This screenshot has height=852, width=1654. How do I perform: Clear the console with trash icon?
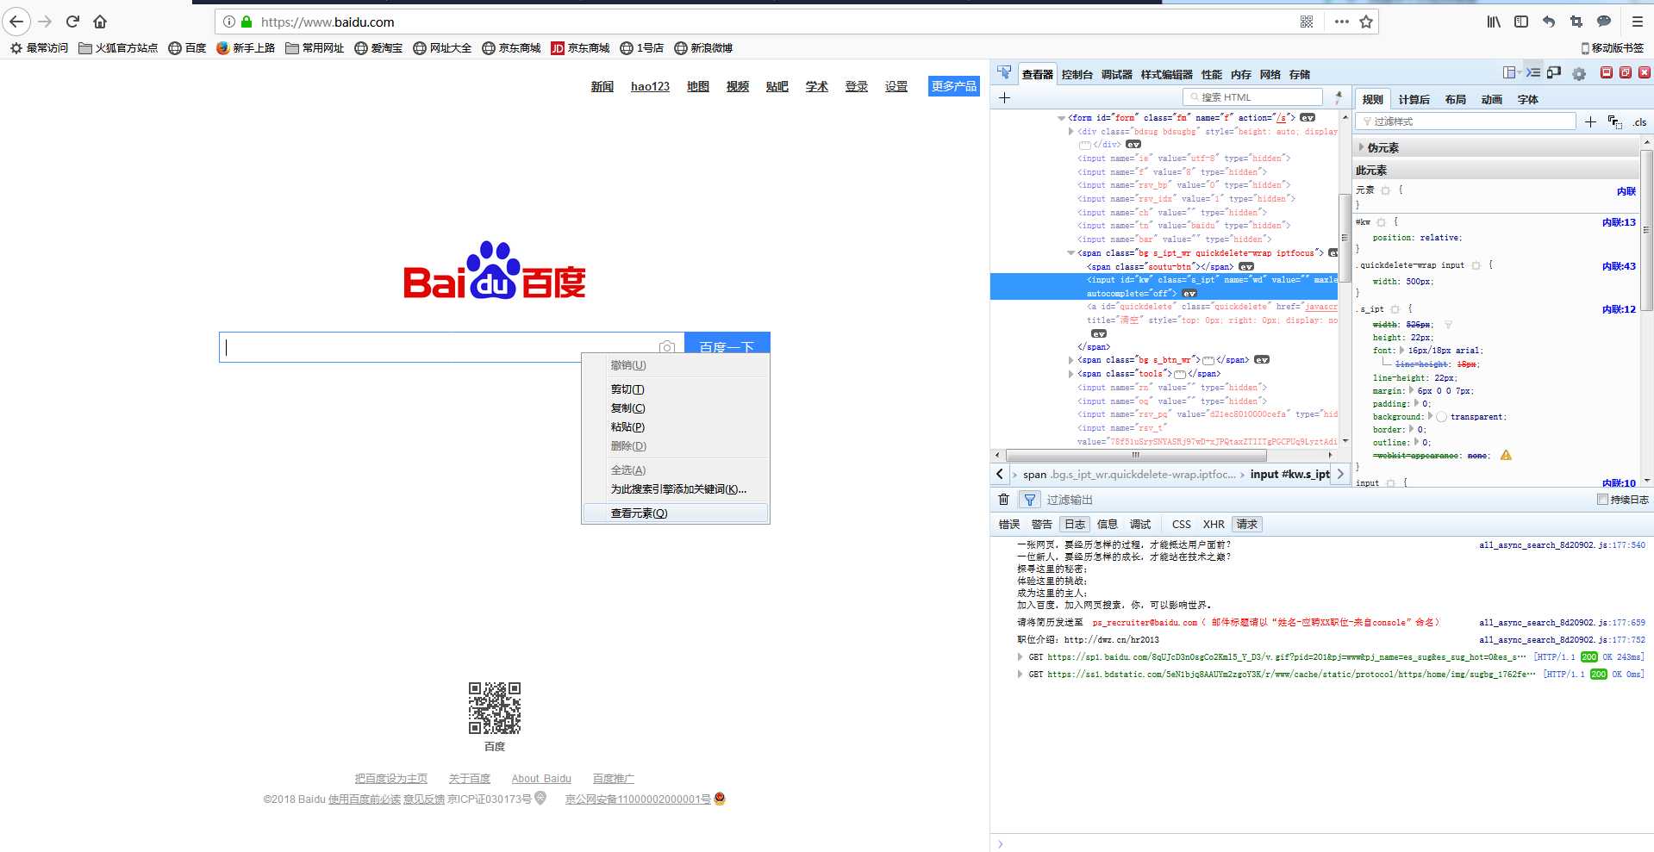(x=1003, y=500)
